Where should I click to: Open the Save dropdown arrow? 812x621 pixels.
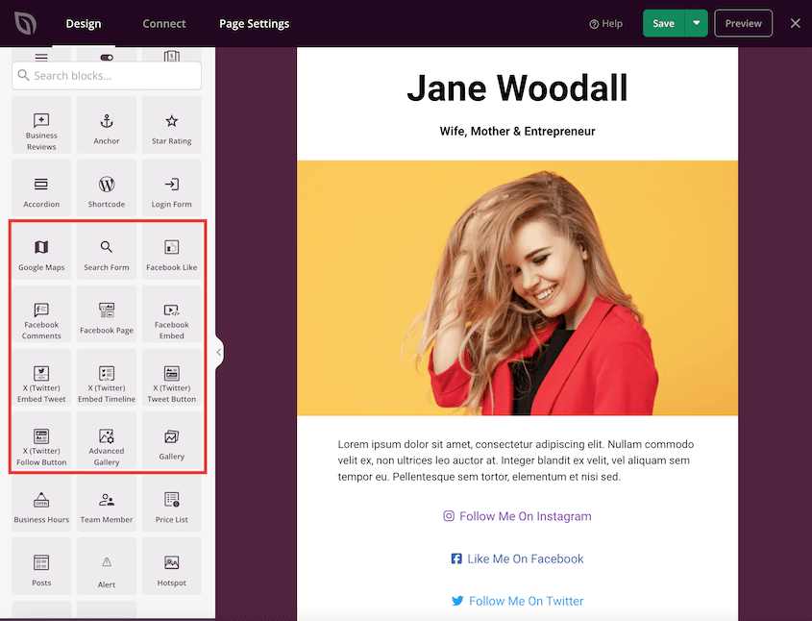(695, 23)
